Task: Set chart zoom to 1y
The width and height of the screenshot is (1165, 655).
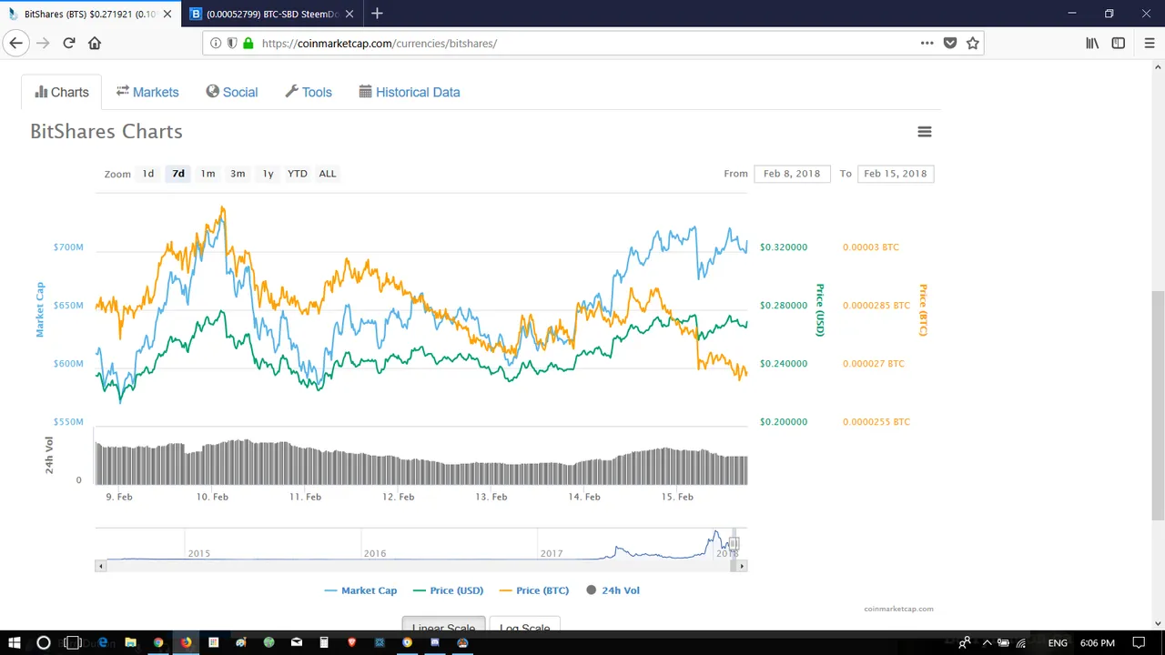Action: tap(268, 174)
